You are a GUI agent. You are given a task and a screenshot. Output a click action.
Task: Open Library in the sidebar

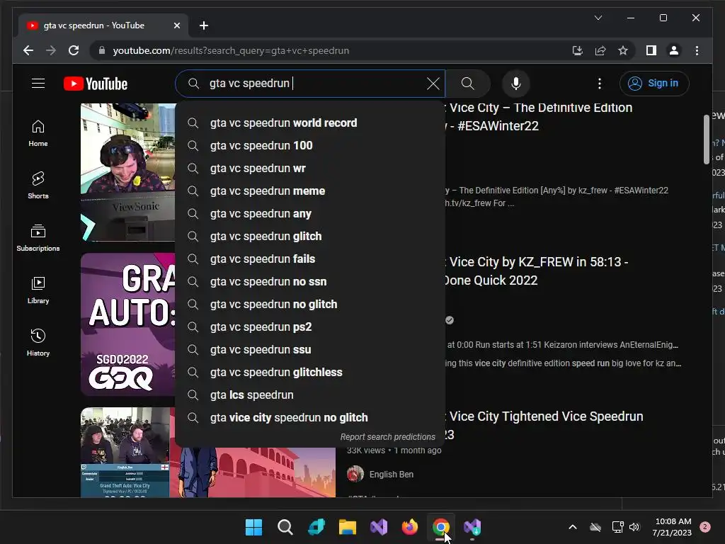click(x=38, y=290)
